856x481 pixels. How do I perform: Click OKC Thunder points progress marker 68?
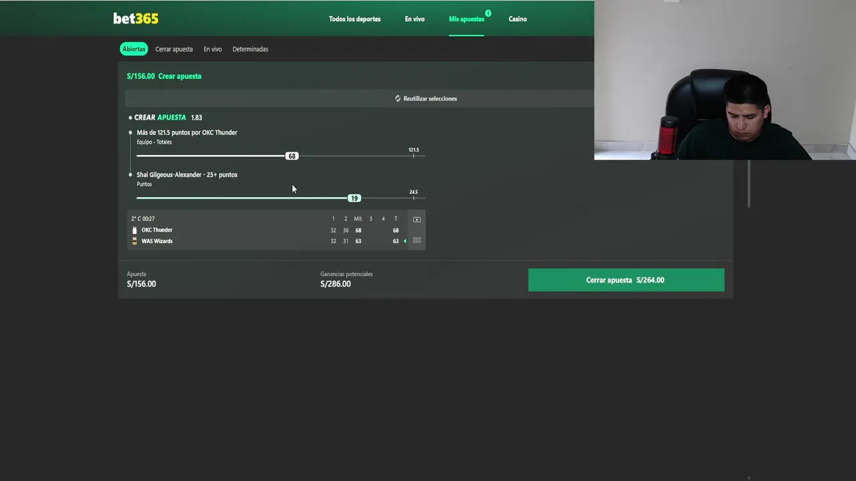tap(292, 156)
